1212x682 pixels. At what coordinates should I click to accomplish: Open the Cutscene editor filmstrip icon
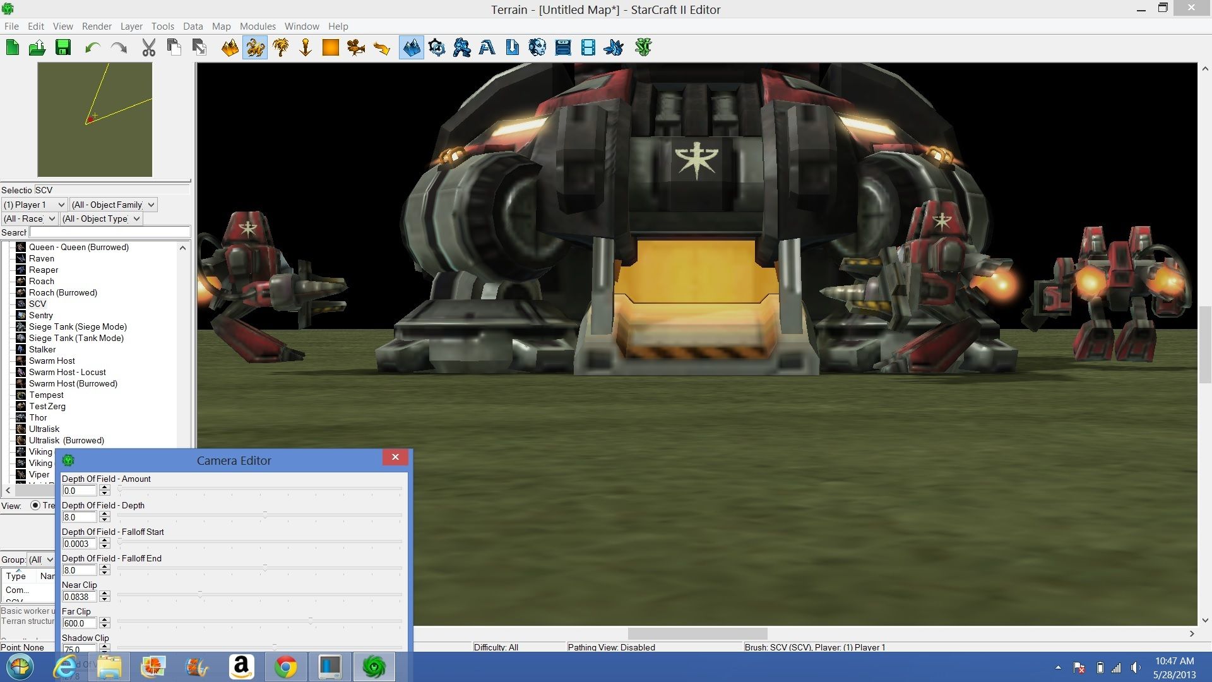pos(588,47)
